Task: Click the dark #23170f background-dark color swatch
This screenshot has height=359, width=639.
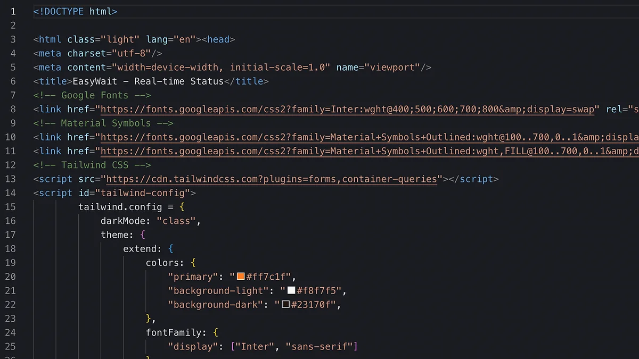Action: (x=286, y=304)
